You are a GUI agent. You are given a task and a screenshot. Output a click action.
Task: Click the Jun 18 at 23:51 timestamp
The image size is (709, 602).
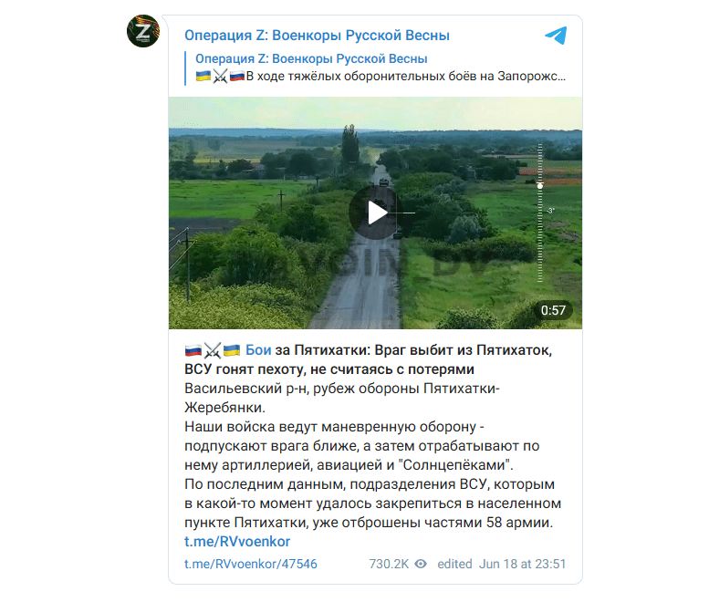click(x=522, y=564)
